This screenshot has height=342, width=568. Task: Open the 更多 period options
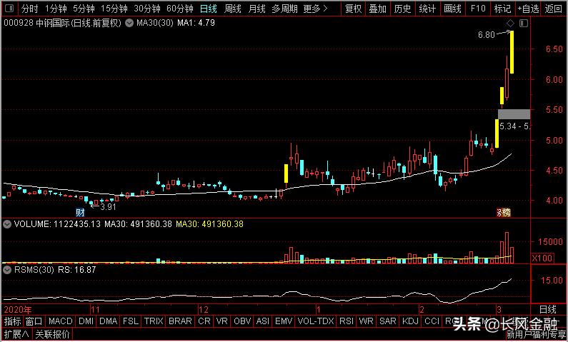click(315, 9)
